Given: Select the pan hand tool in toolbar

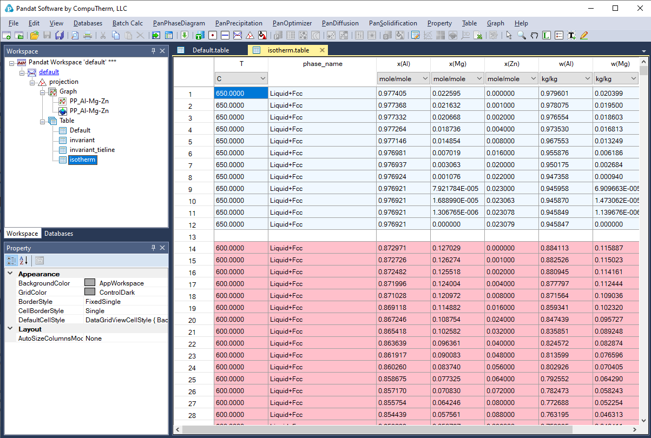Looking at the screenshot, I should 534,36.
